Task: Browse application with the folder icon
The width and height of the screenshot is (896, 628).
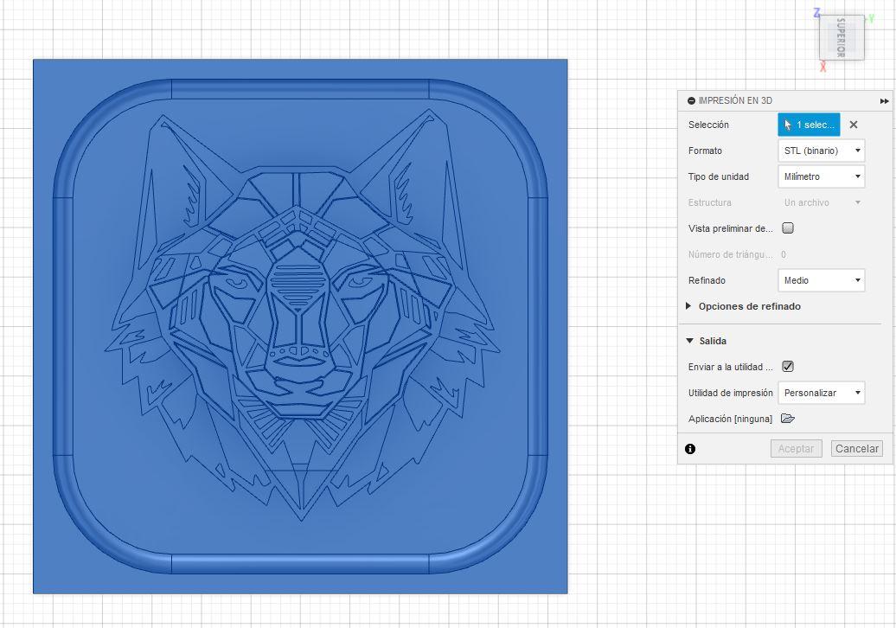Action: click(x=788, y=419)
